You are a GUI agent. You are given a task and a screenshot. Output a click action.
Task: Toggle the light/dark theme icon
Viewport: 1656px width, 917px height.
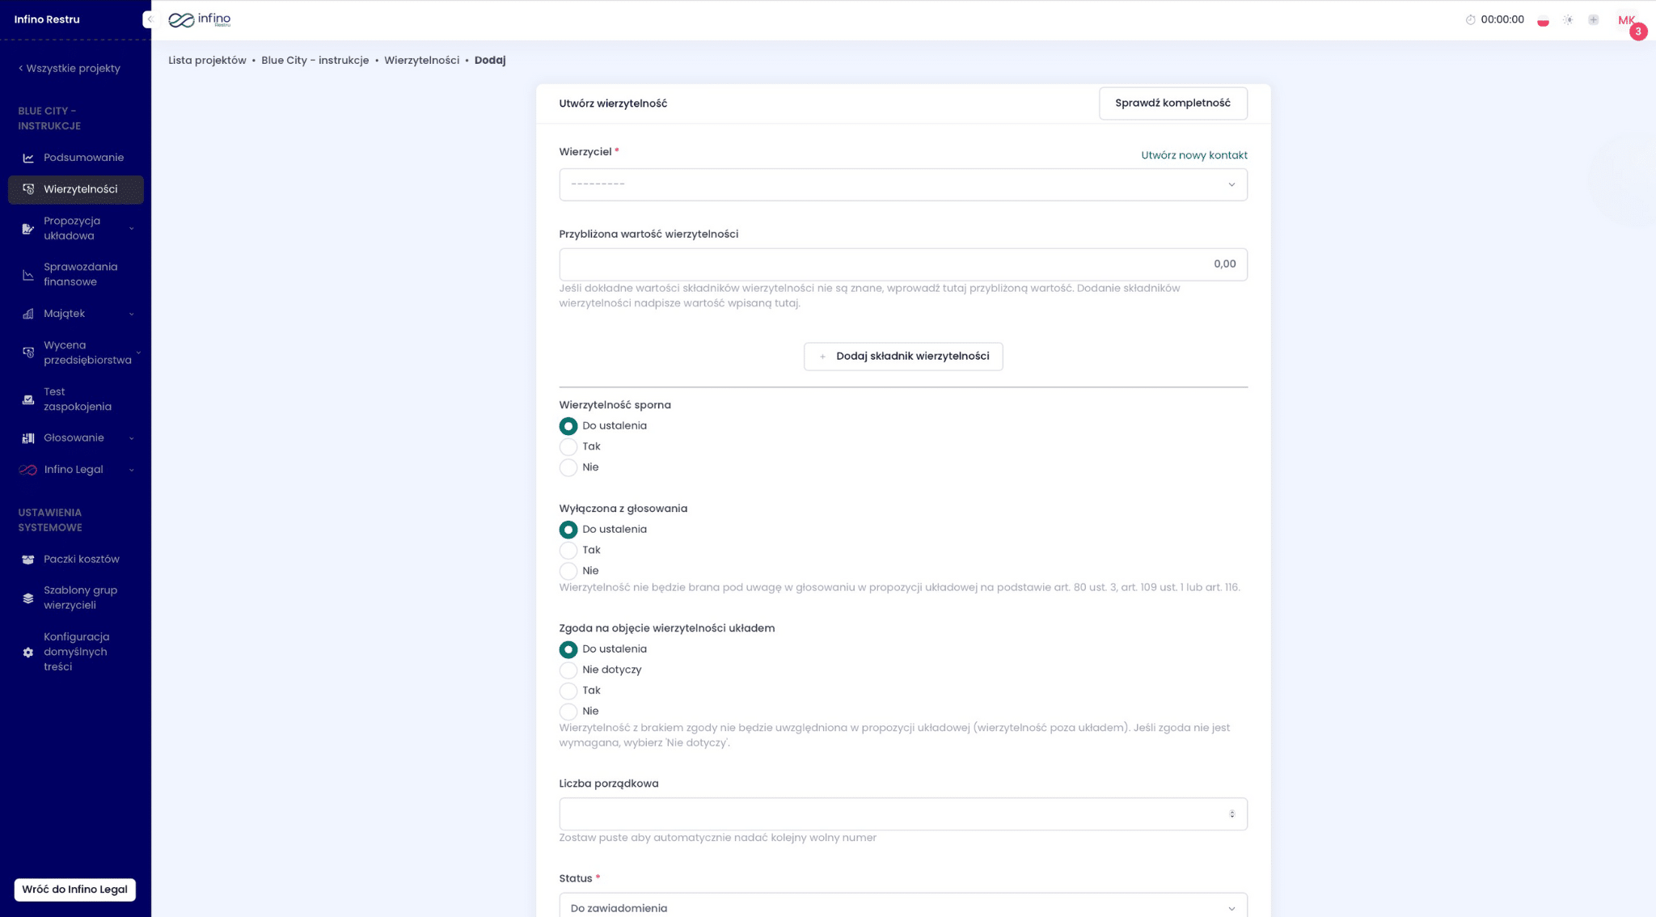pyautogui.click(x=1568, y=20)
